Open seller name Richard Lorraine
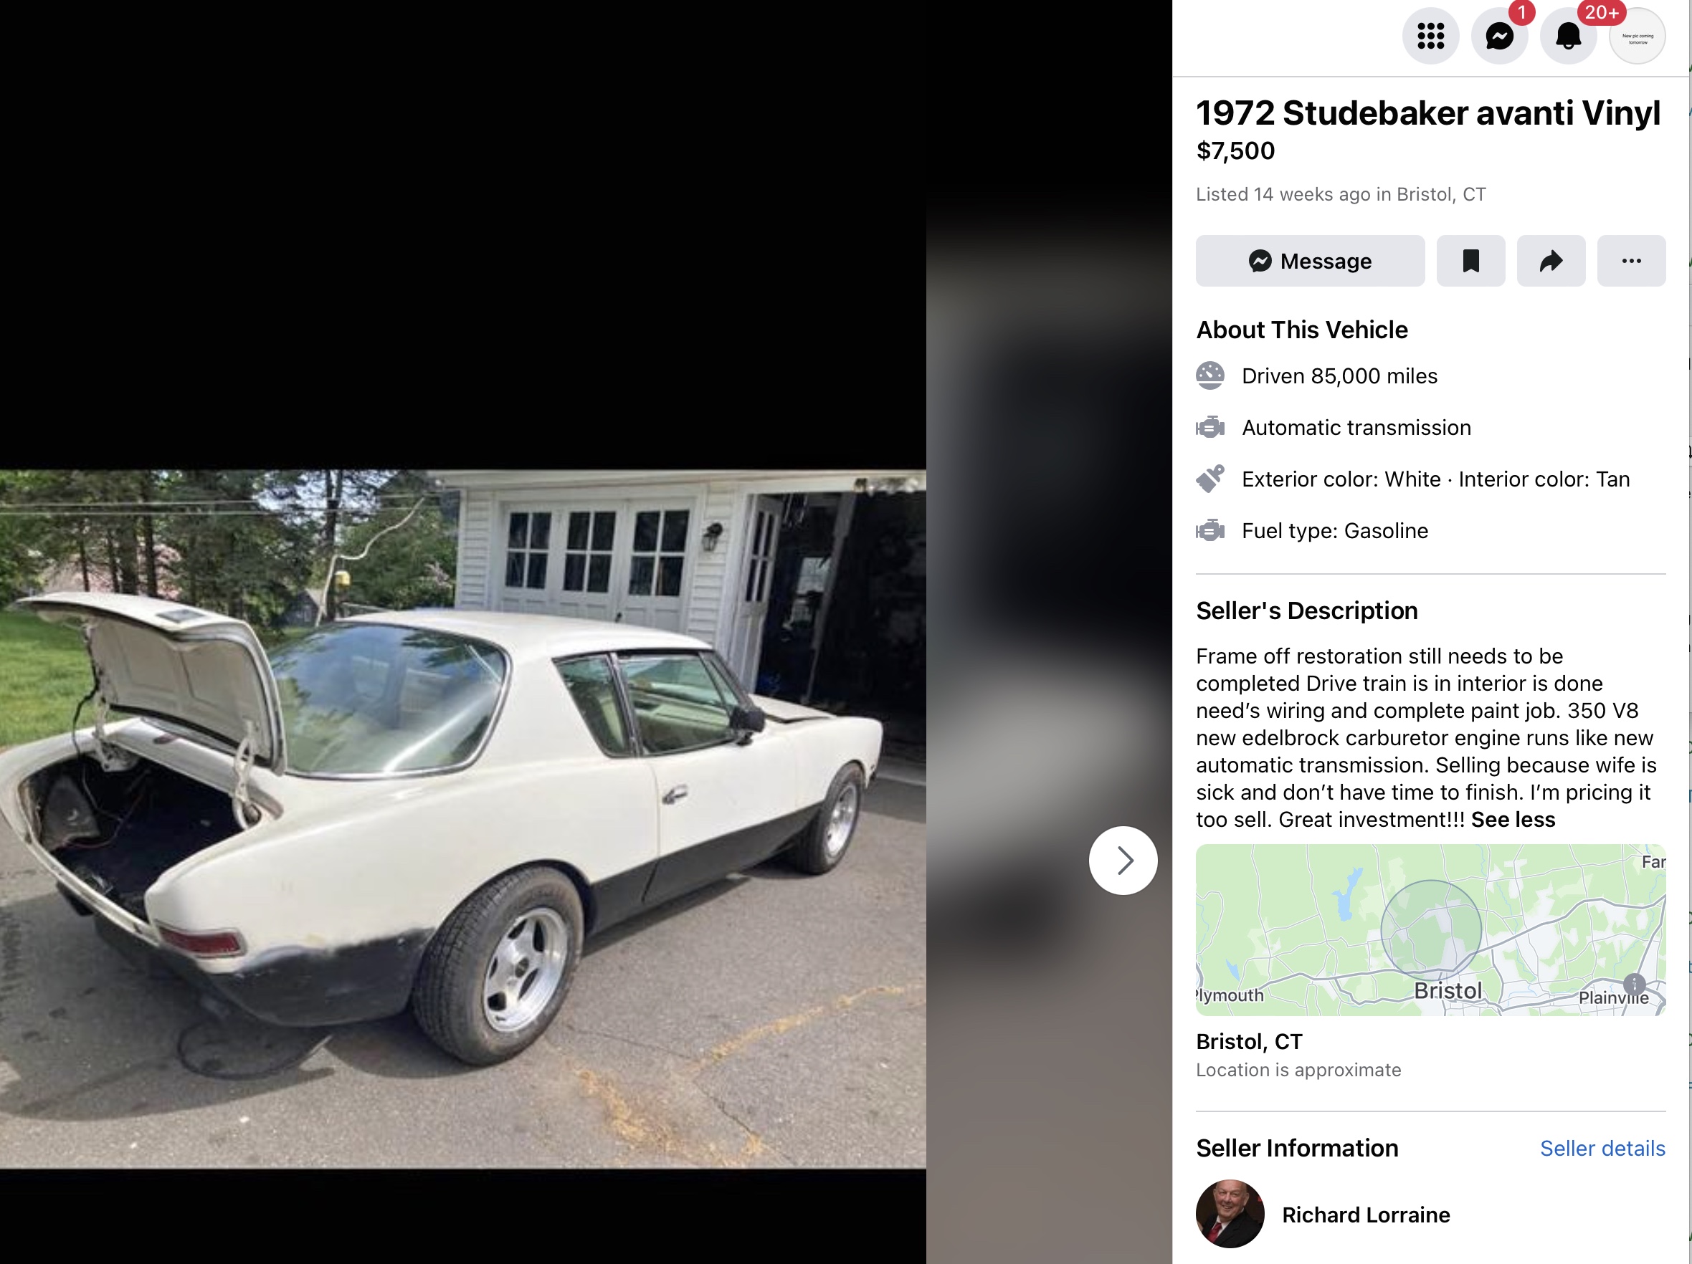Image resolution: width=1692 pixels, height=1264 pixels. coord(1365,1215)
